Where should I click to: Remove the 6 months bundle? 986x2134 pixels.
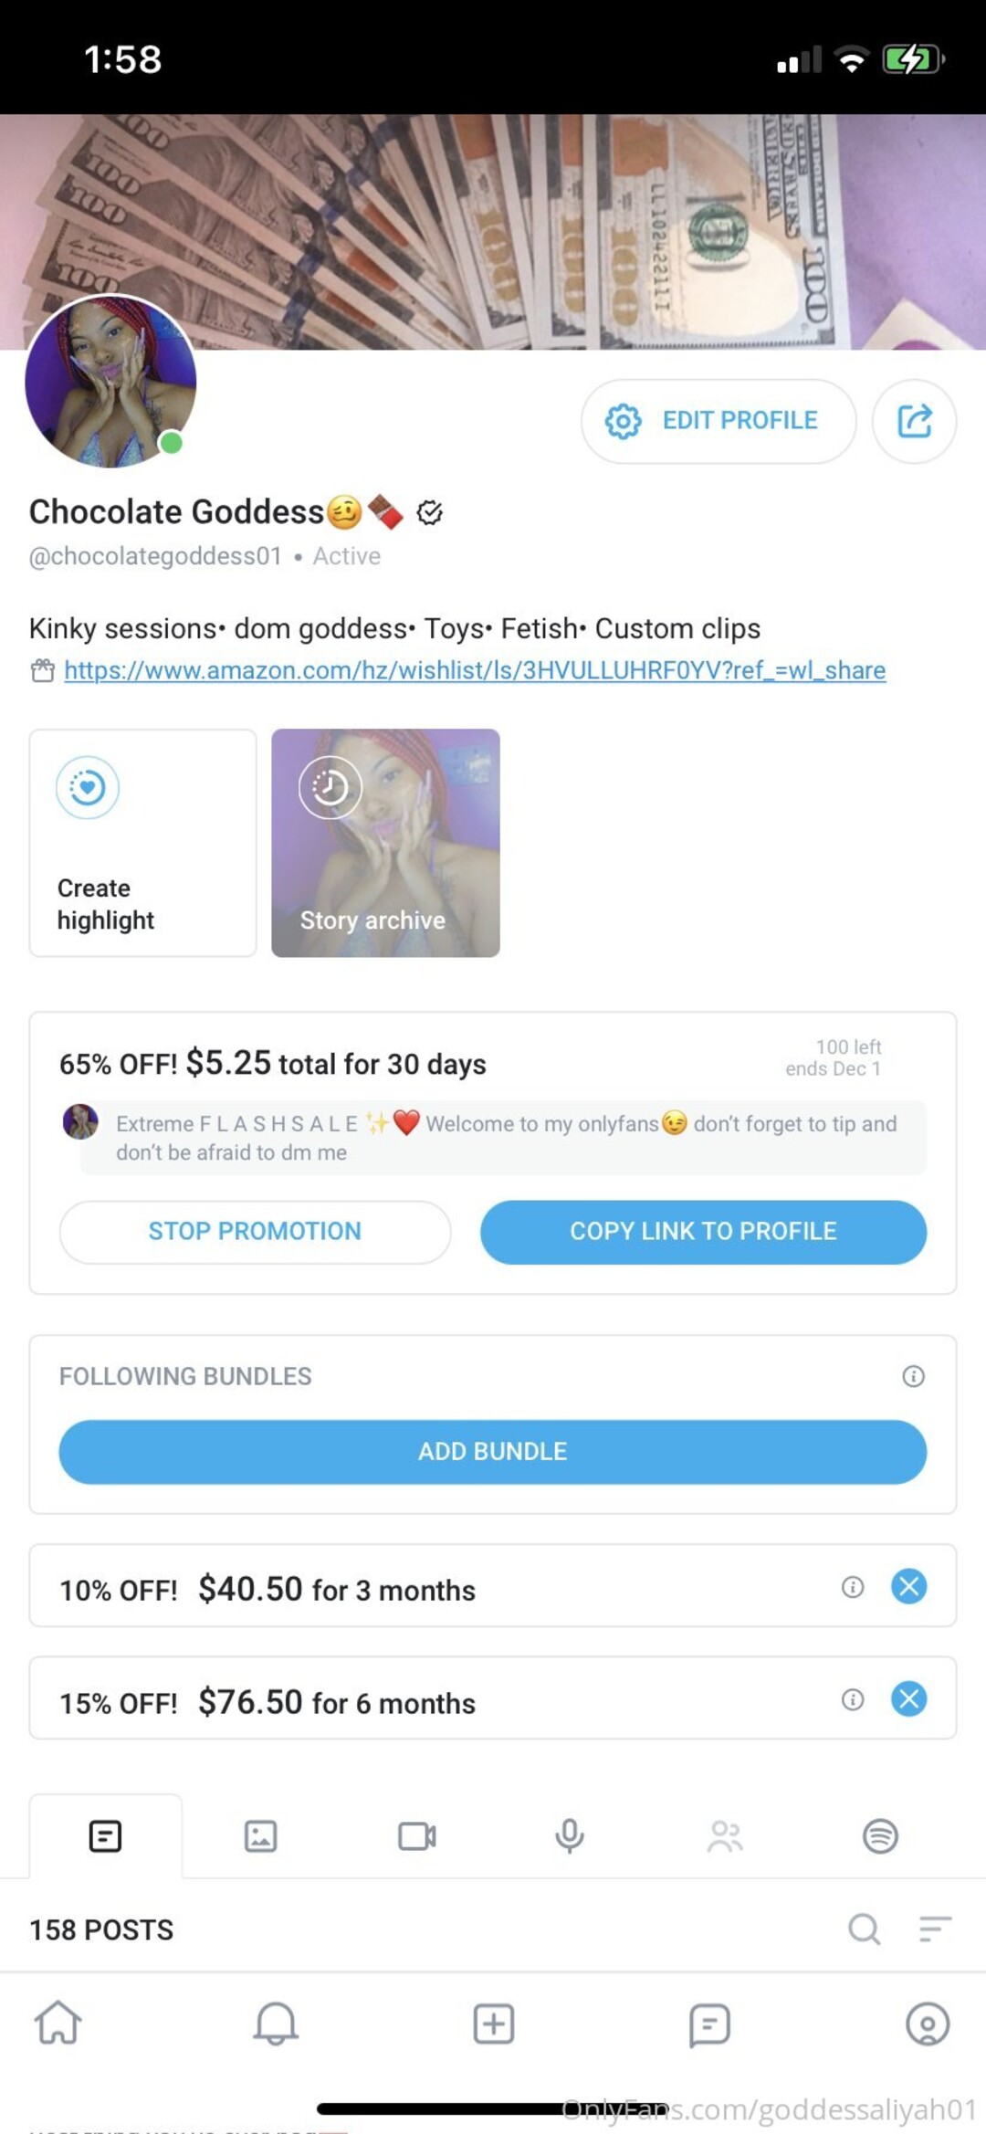pyautogui.click(x=908, y=1699)
